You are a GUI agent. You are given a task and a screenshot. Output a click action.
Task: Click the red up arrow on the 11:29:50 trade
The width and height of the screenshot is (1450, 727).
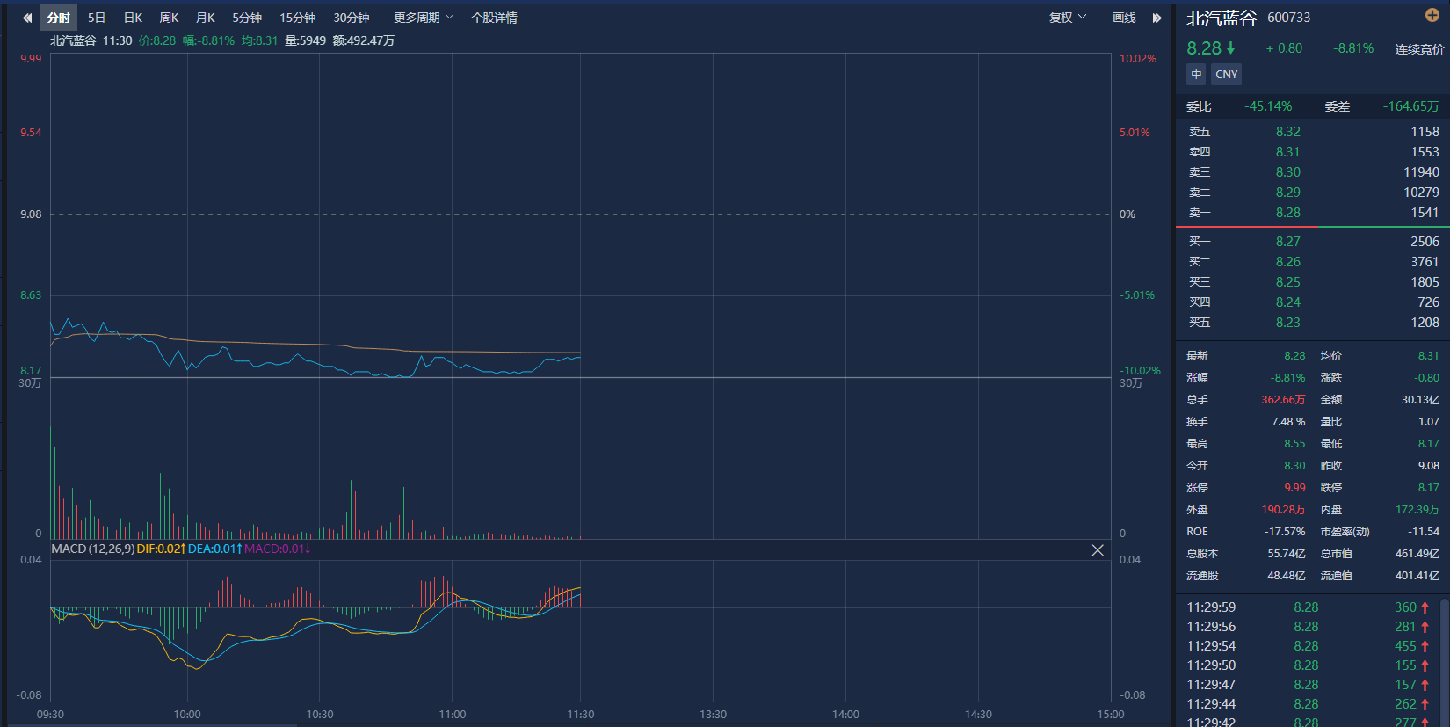tap(1425, 665)
